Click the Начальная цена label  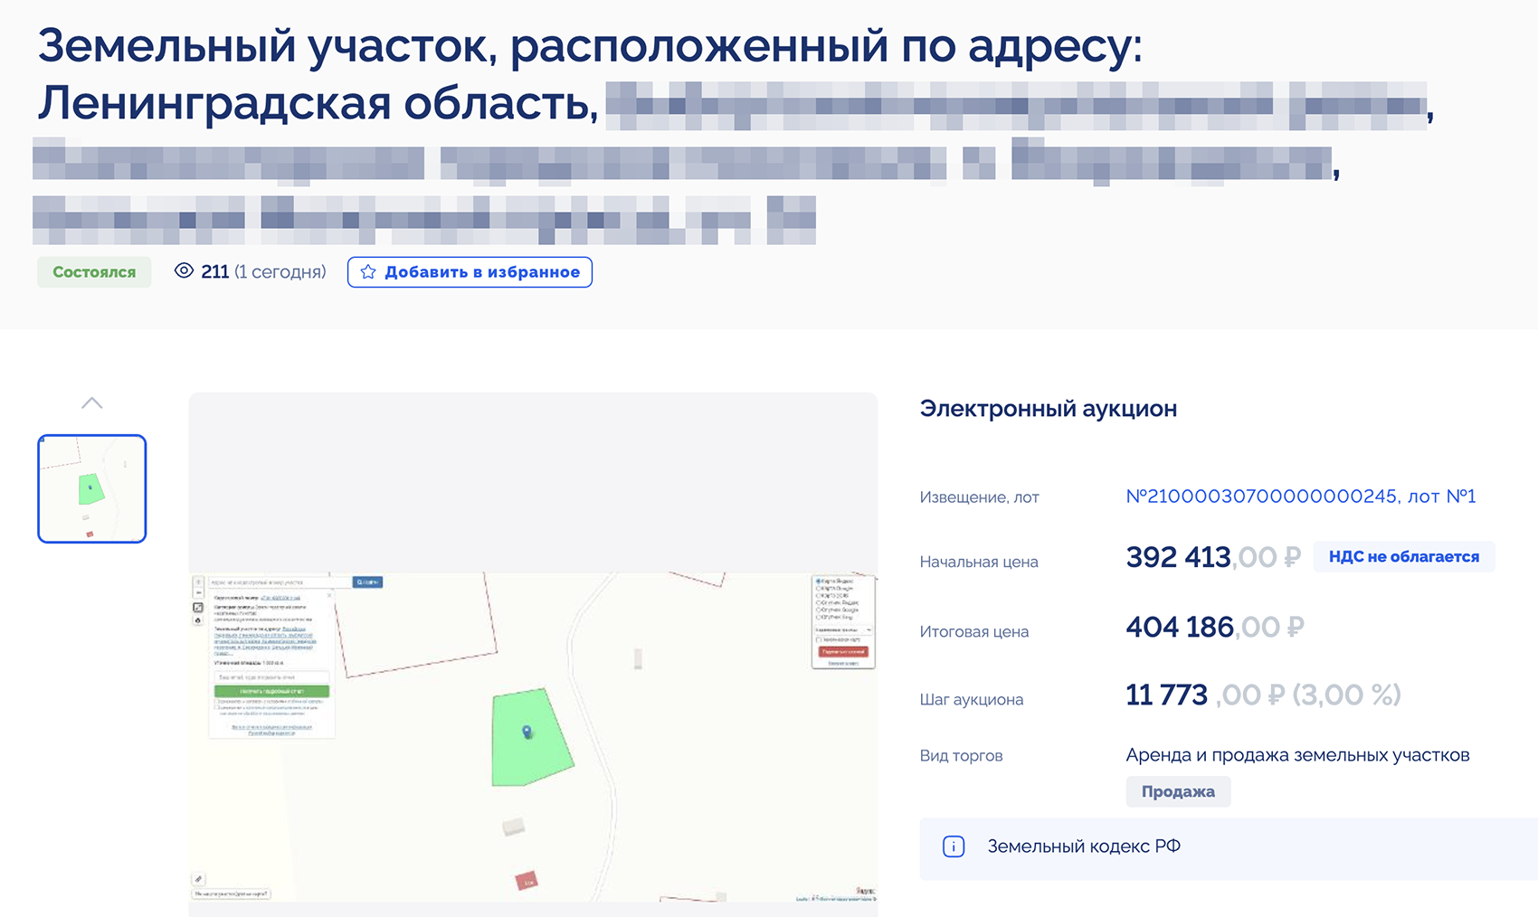[978, 562]
